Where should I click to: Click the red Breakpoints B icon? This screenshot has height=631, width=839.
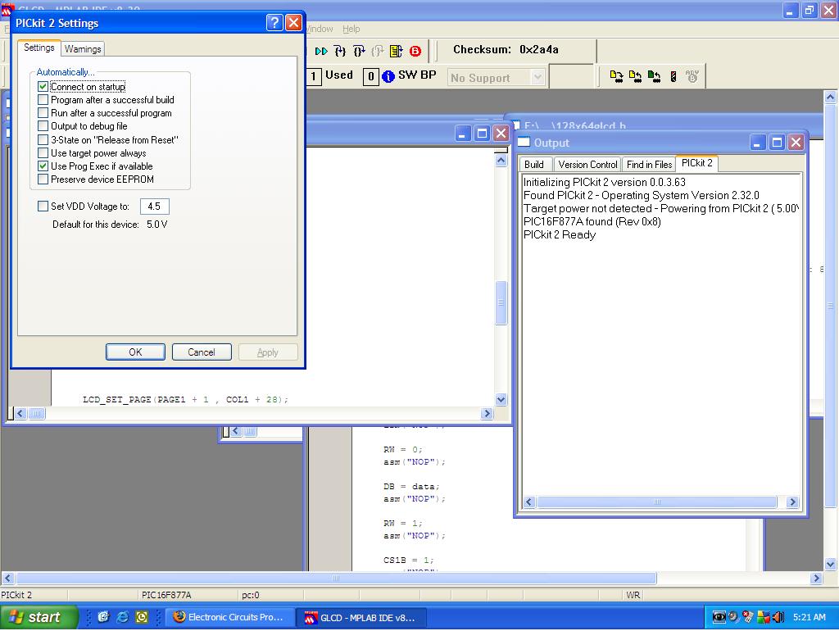tap(415, 52)
